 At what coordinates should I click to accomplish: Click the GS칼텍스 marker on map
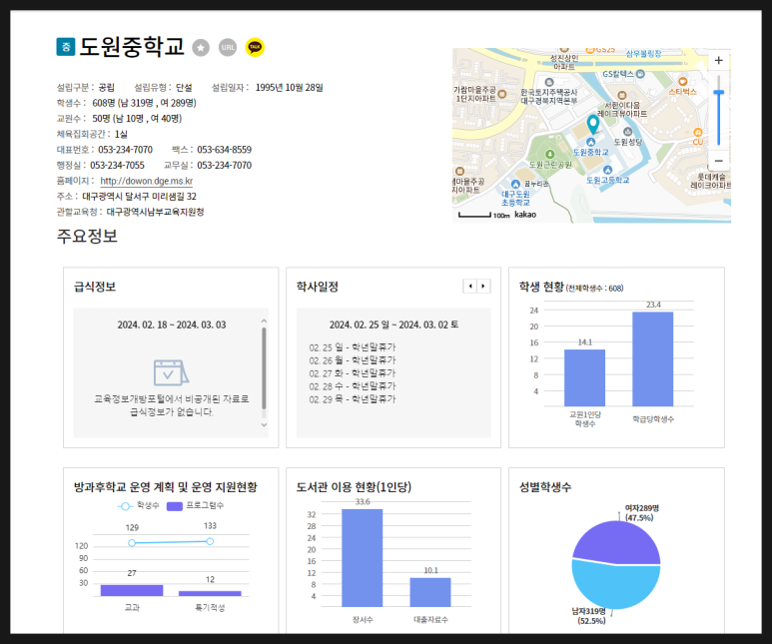(x=640, y=74)
